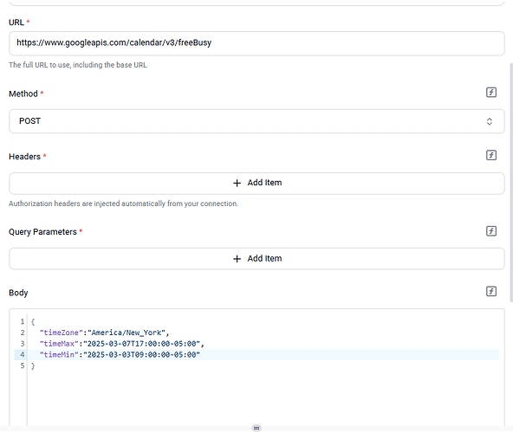This screenshot has height=433, width=513.
Task: Add Item to Query Parameters list
Action: tap(256, 259)
